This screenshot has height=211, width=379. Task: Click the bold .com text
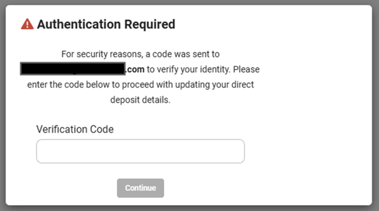pyautogui.click(x=135, y=70)
